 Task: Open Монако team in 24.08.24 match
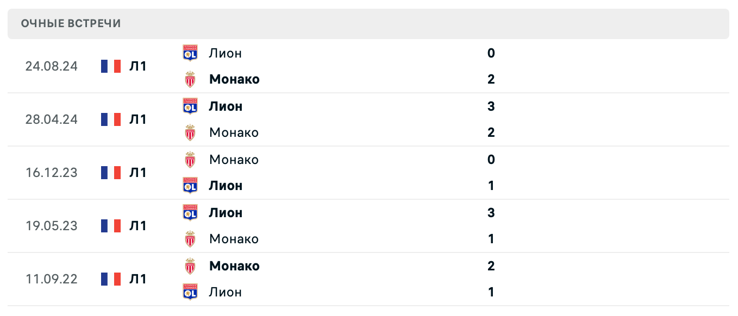point(234,79)
